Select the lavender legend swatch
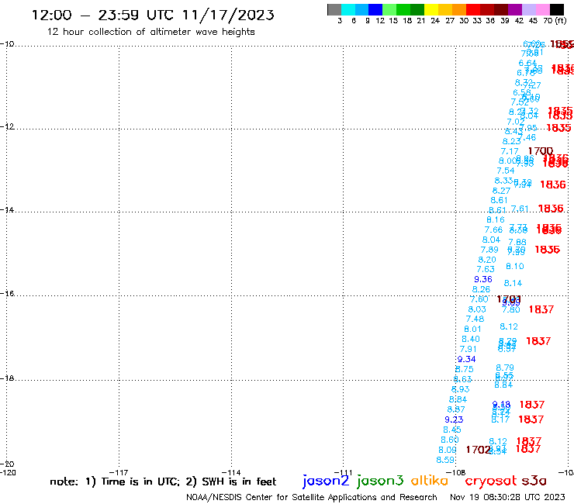574x504 pixels. click(528, 9)
